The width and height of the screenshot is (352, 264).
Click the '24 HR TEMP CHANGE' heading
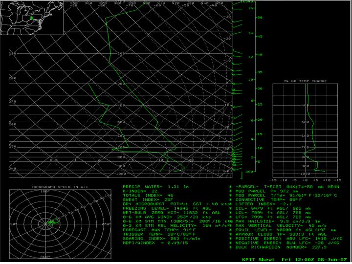(306, 81)
